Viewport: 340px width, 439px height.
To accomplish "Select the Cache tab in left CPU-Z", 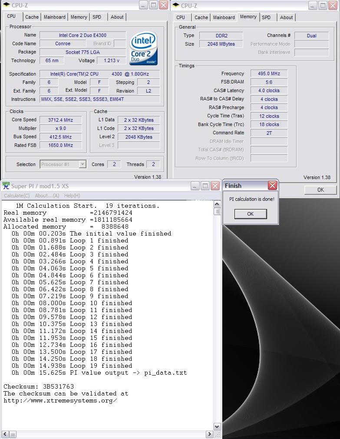I will (32, 17).
